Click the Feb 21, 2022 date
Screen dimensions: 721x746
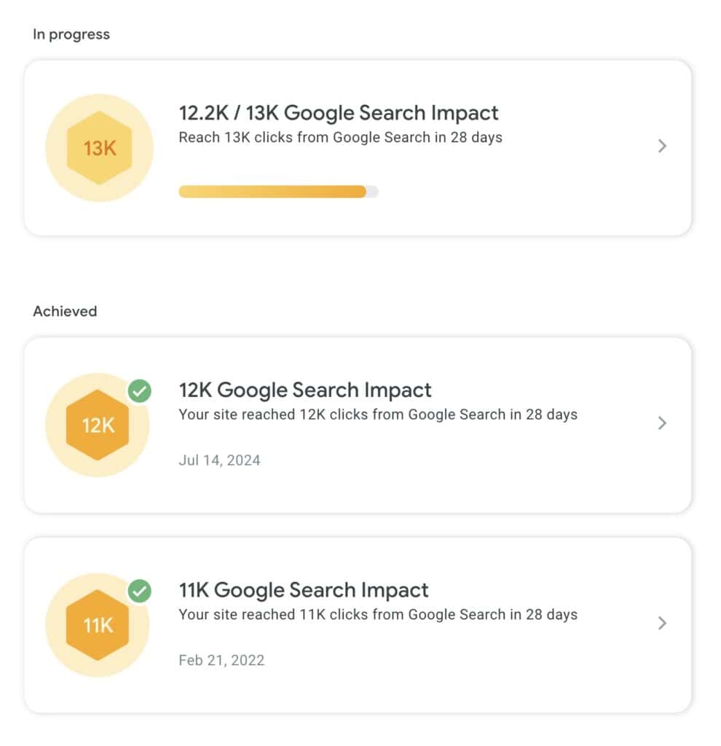[221, 660]
